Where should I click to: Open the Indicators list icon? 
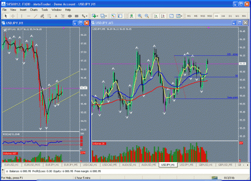[x=171, y=16]
